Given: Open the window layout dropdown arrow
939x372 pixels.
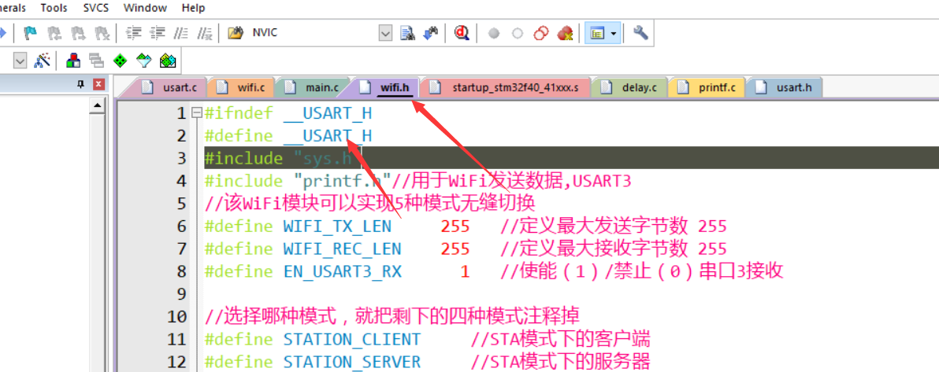Looking at the screenshot, I should (613, 34).
